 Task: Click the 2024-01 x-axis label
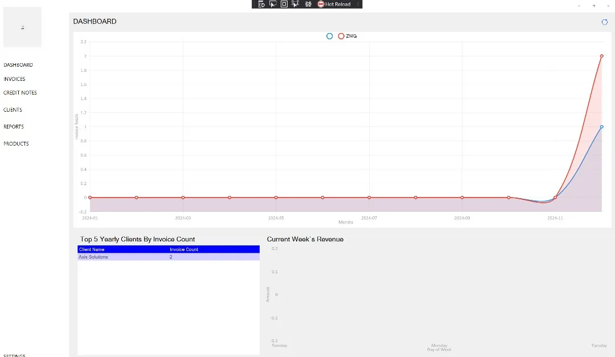coord(90,218)
